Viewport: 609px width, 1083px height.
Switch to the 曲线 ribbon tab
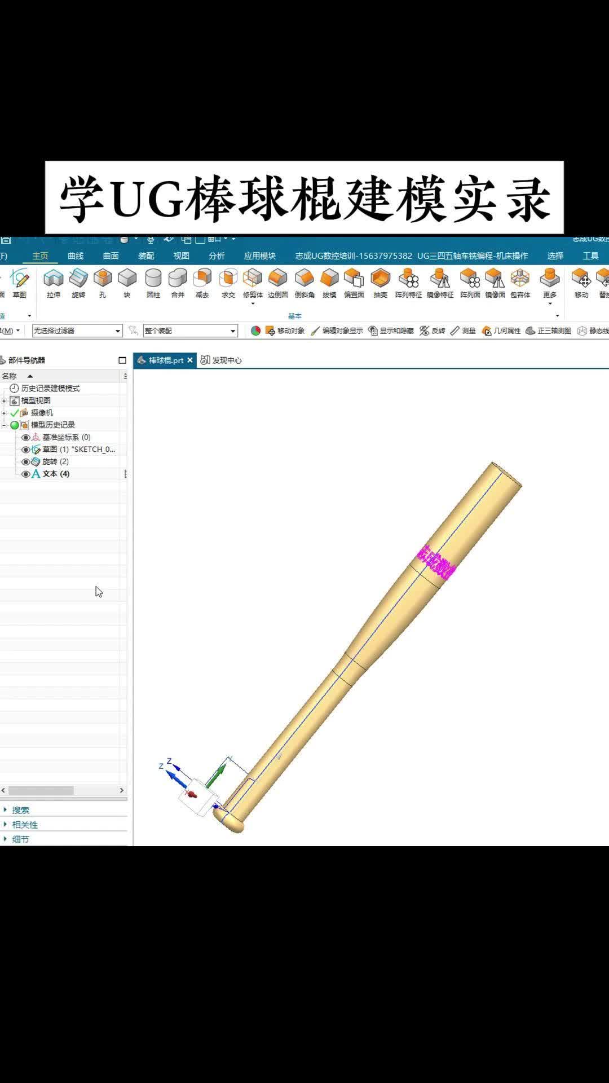76,256
